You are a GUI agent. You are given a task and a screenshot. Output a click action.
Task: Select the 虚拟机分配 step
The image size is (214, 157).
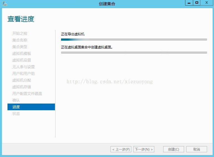tap(22, 80)
